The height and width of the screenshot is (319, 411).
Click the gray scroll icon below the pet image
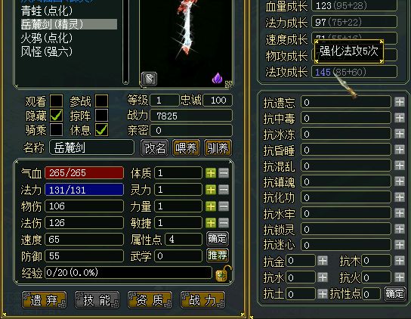coord(149,79)
